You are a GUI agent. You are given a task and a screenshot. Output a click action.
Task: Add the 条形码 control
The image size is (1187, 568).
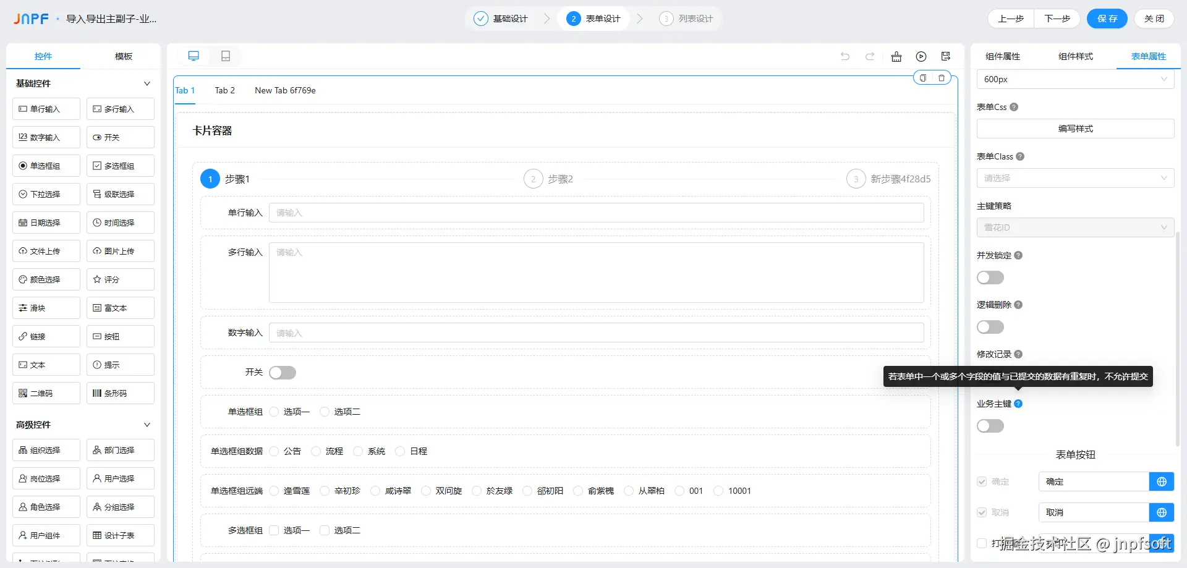(121, 393)
